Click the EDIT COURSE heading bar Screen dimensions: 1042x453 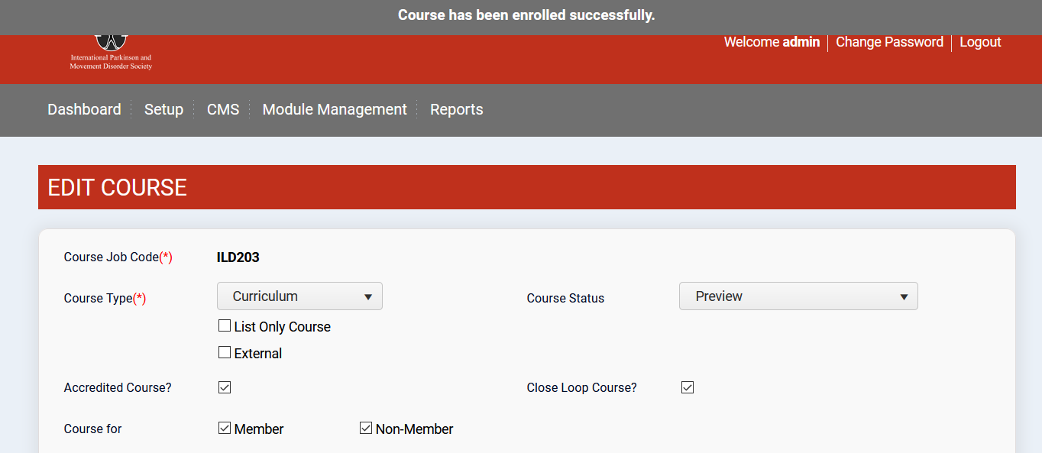(x=526, y=187)
